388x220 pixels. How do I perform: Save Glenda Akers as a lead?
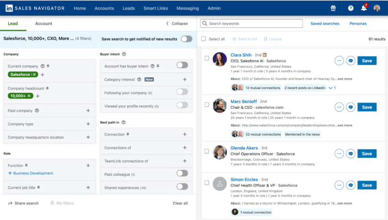pyautogui.click(x=367, y=153)
